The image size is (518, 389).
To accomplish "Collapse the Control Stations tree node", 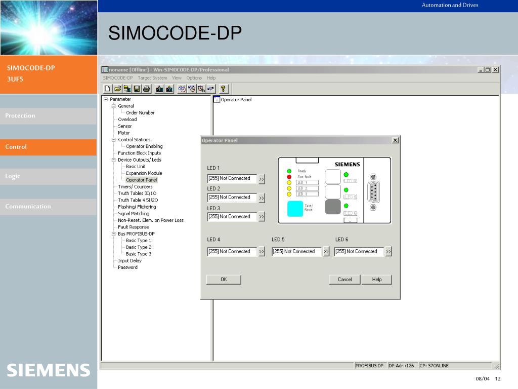I will (x=114, y=140).
